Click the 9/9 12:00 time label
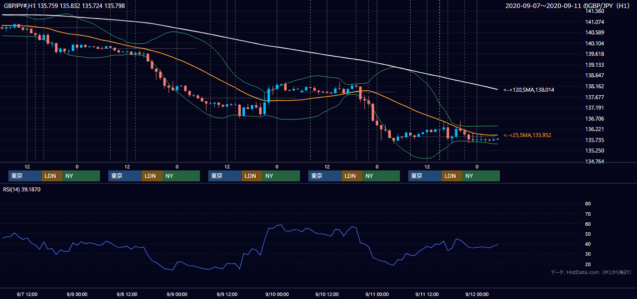Viewport: 637px width, 299px height. coord(227,294)
